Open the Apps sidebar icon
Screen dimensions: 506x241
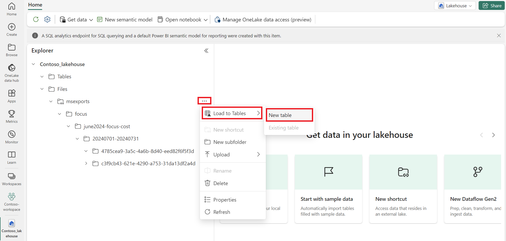point(12,96)
